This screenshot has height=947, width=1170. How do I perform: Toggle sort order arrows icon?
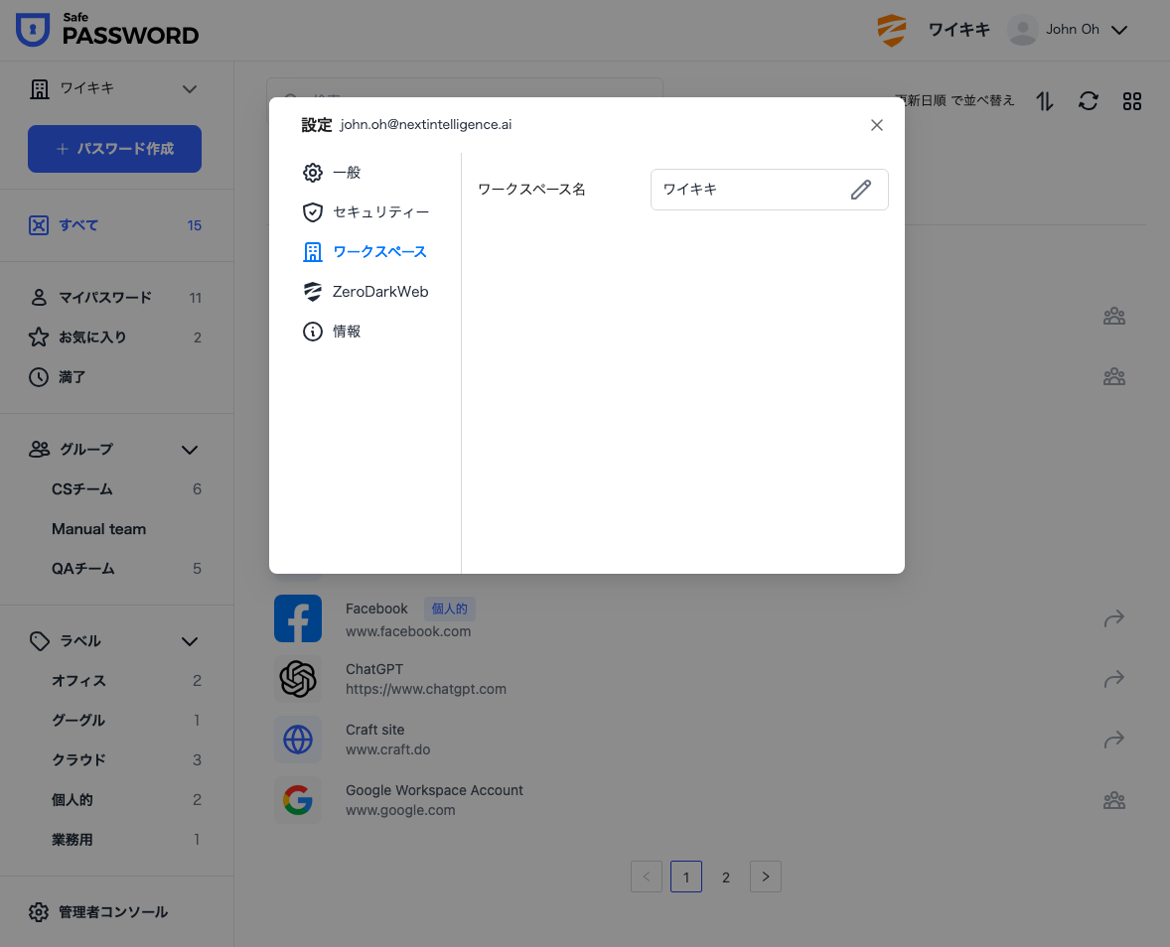coord(1045,100)
